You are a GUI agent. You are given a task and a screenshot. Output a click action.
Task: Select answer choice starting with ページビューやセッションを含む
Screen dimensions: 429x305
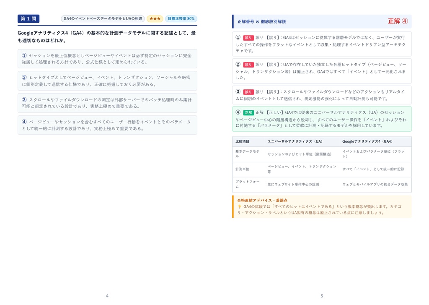tap(107, 125)
